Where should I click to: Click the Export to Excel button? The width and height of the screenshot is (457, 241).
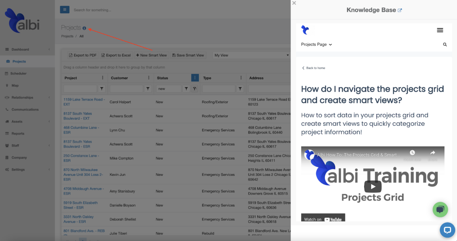(116, 55)
